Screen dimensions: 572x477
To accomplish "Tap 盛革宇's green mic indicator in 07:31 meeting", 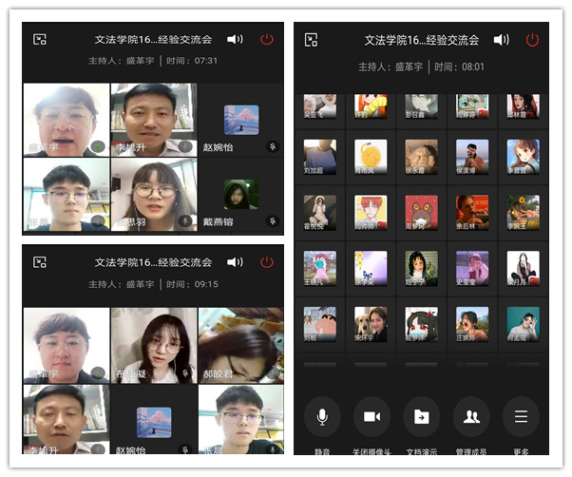I will point(98,147).
